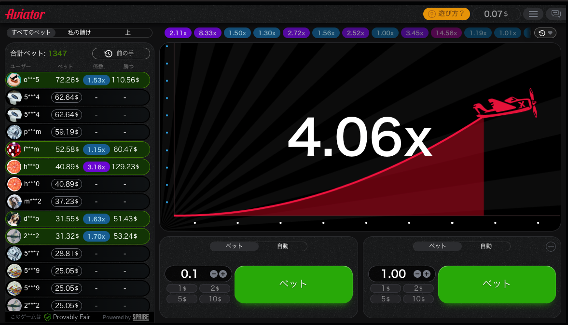
Task: Click avatar of user o***5
Action: 14,80
